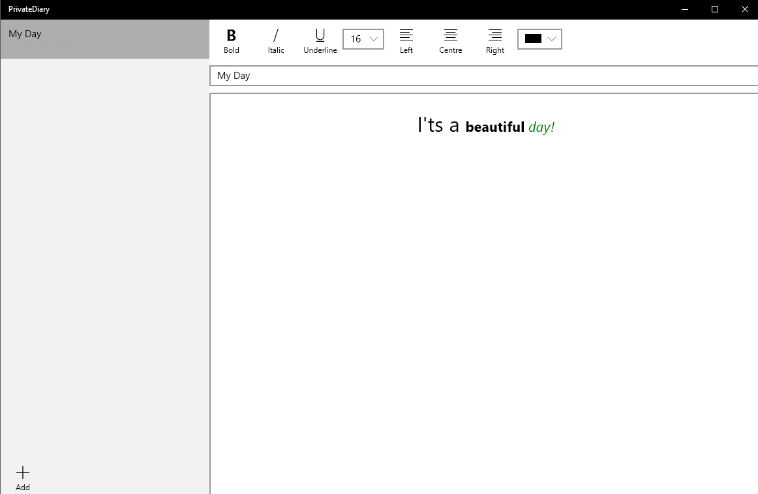Click the black text color swatch
Screen dimensions: 758x494
pyautogui.click(x=534, y=39)
